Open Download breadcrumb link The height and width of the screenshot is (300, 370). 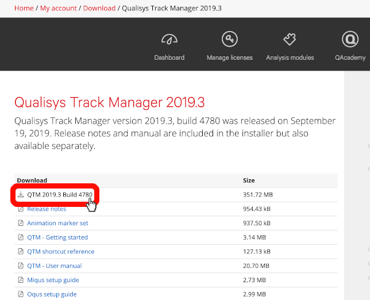pos(99,8)
